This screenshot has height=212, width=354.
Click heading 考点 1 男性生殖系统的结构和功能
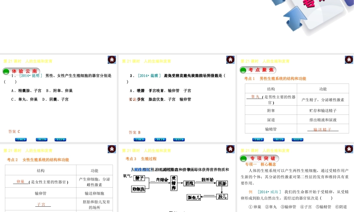click(275, 78)
